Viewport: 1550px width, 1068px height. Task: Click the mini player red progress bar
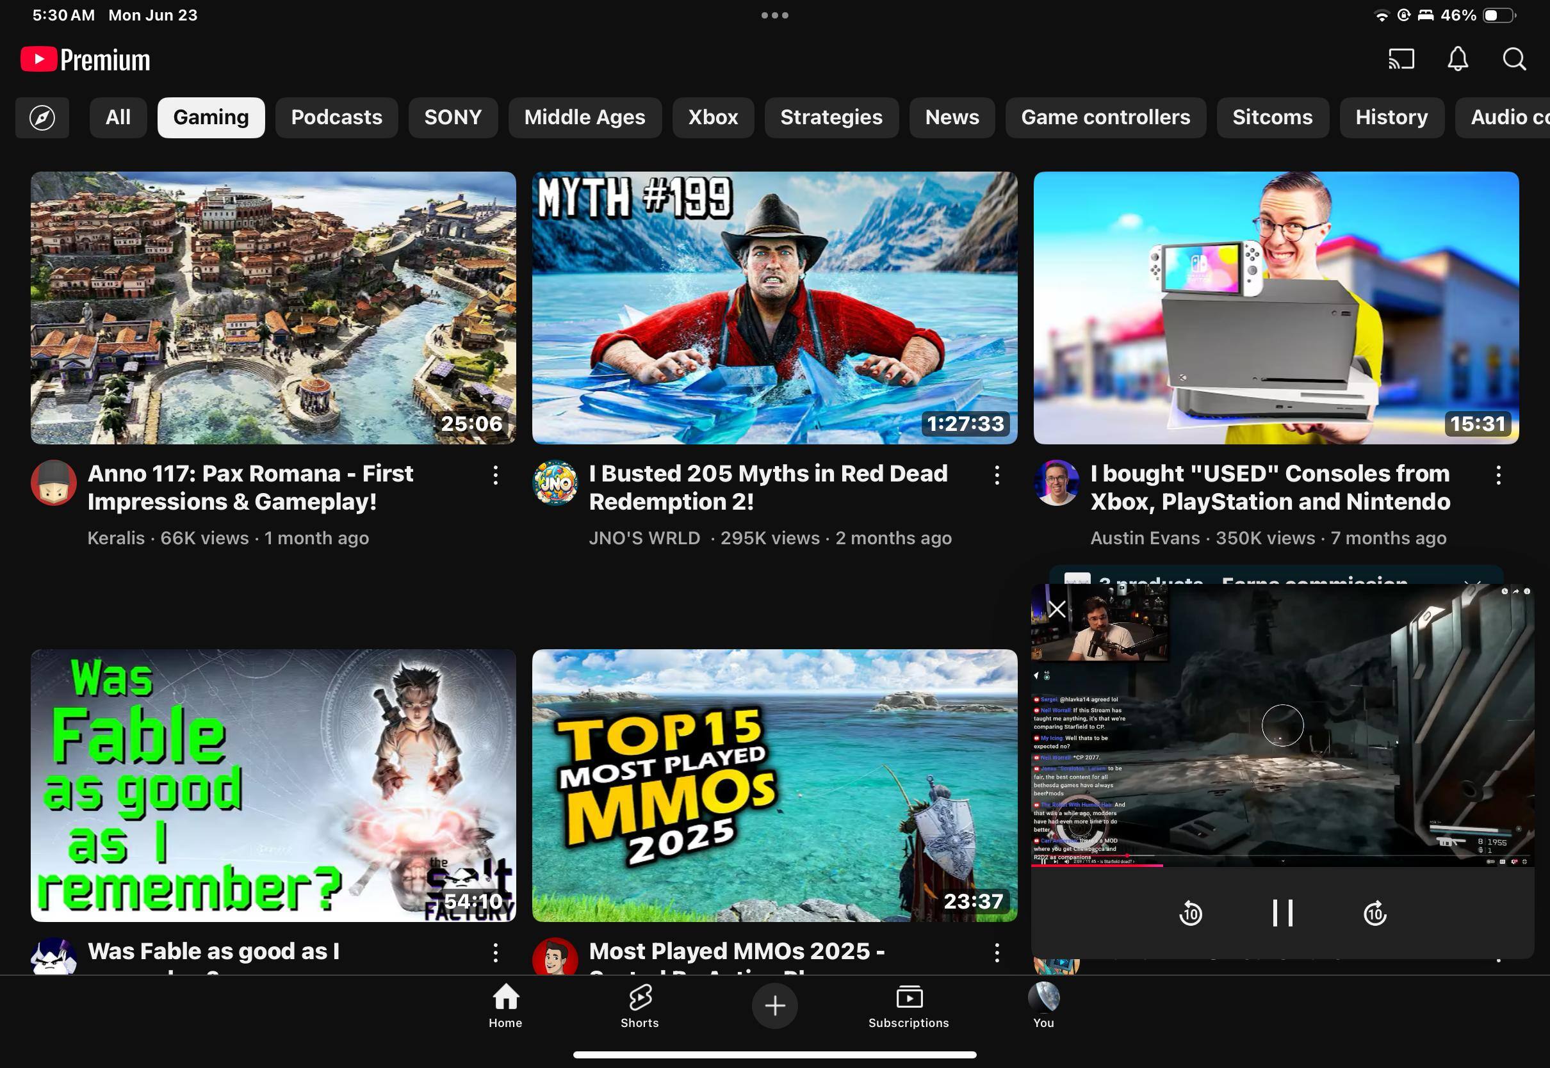click(1098, 866)
